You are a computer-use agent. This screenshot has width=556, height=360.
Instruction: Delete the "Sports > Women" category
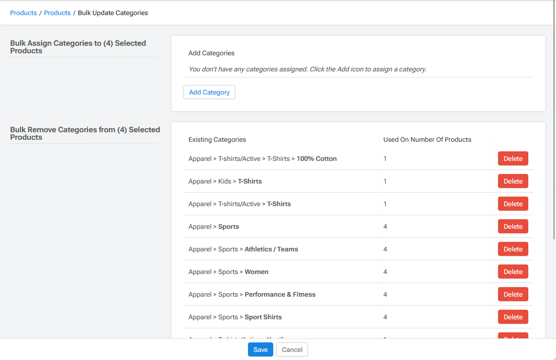(513, 272)
